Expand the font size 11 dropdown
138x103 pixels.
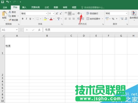pos(54,13)
